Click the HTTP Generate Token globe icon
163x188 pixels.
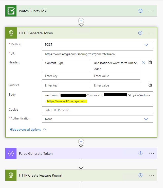[x=11, y=33]
